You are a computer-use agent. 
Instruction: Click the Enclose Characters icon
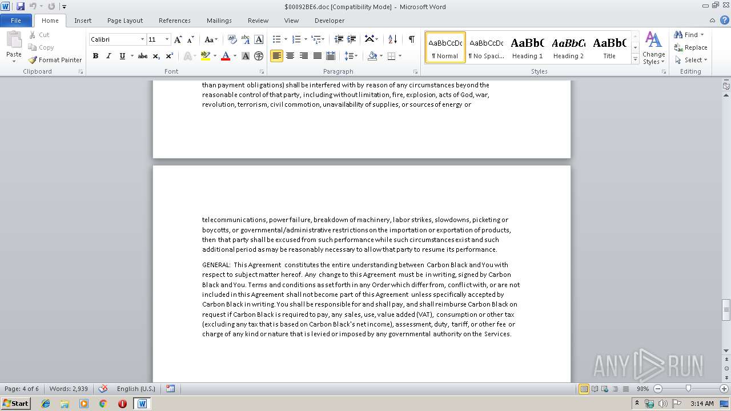click(x=259, y=56)
